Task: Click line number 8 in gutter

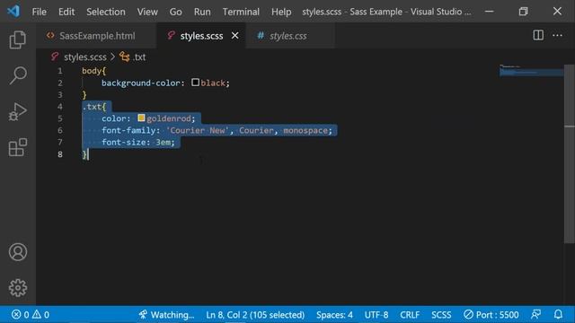Action: tap(60, 154)
